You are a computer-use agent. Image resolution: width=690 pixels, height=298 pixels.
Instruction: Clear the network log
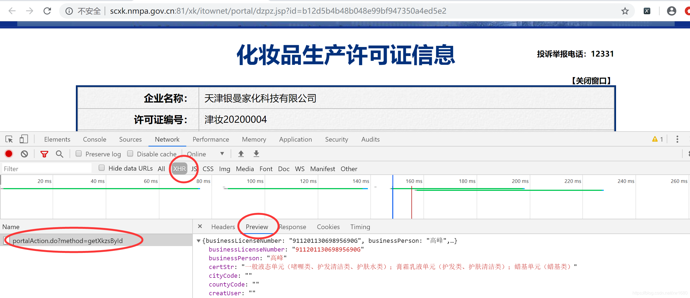24,154
